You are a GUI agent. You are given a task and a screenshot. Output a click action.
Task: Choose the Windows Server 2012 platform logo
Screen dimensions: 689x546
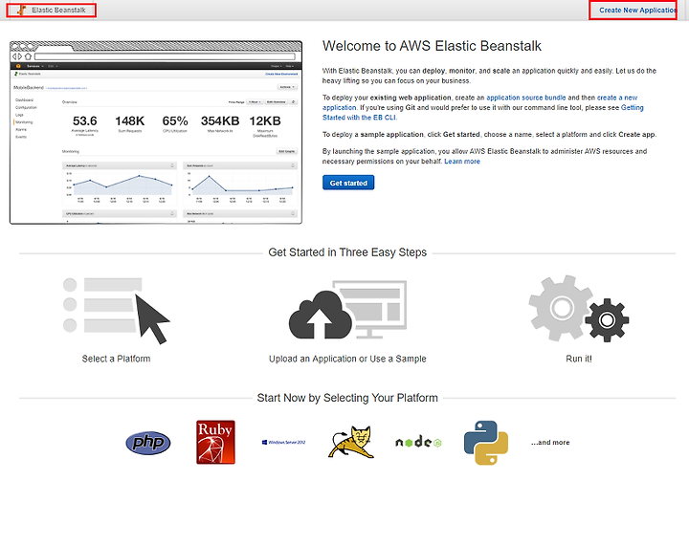pyautogui.click(x=284, y=443)
